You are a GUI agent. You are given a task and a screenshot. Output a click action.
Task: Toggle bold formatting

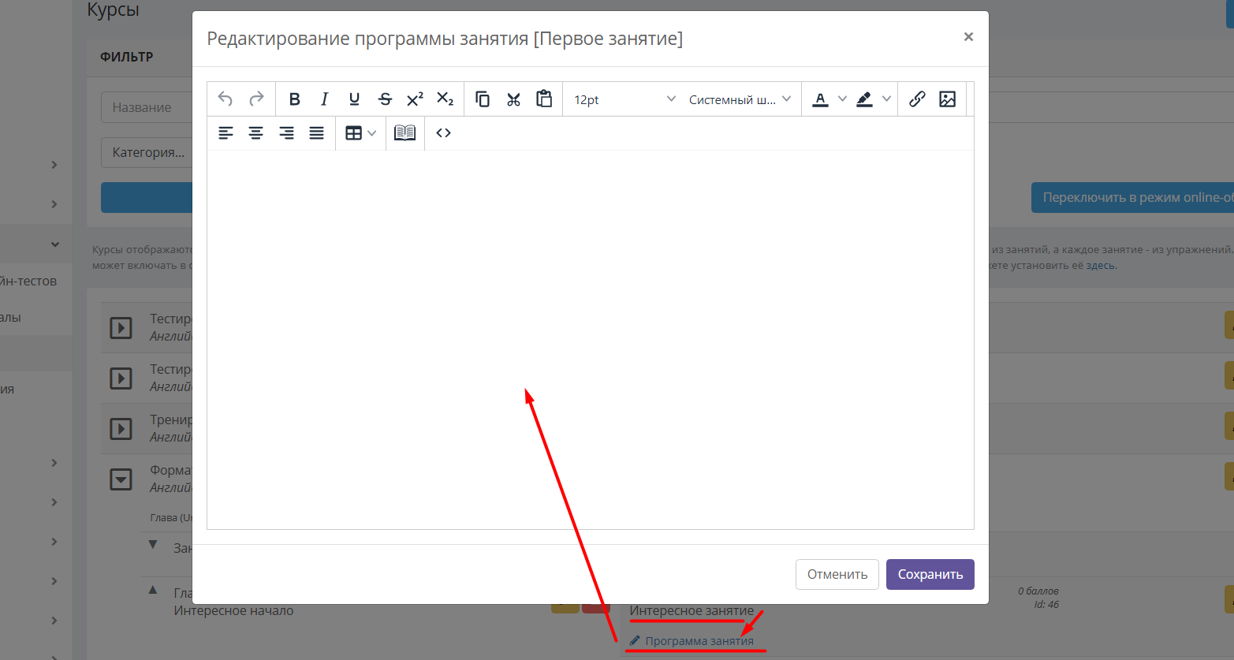point(294,99)
